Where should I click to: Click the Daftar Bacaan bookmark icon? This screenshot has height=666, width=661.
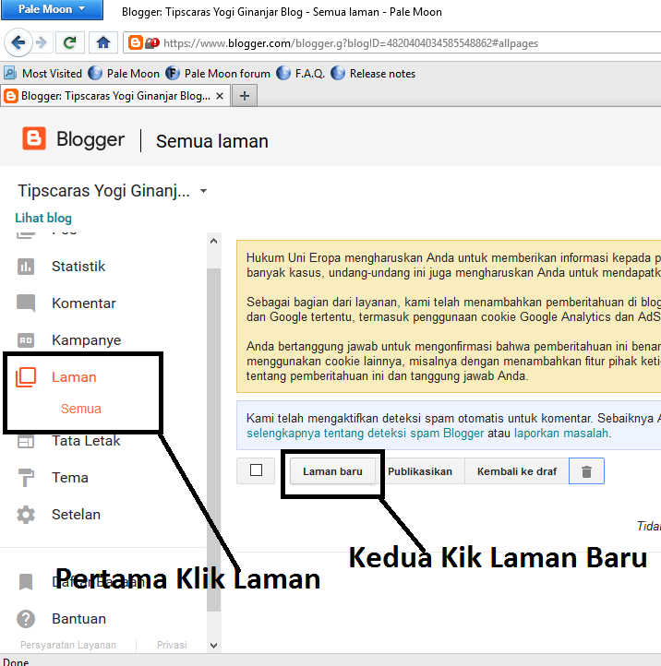point(26,582)
